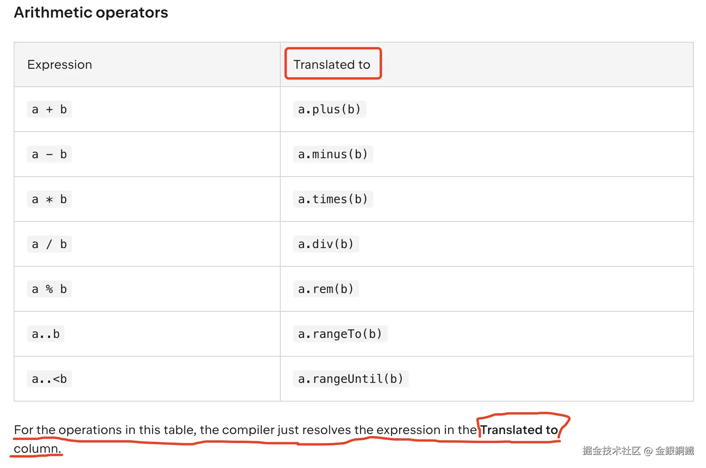The image size is (706, 468).
Task: Click the bold Translated to text in paragraph
Action: click(519, 430)
